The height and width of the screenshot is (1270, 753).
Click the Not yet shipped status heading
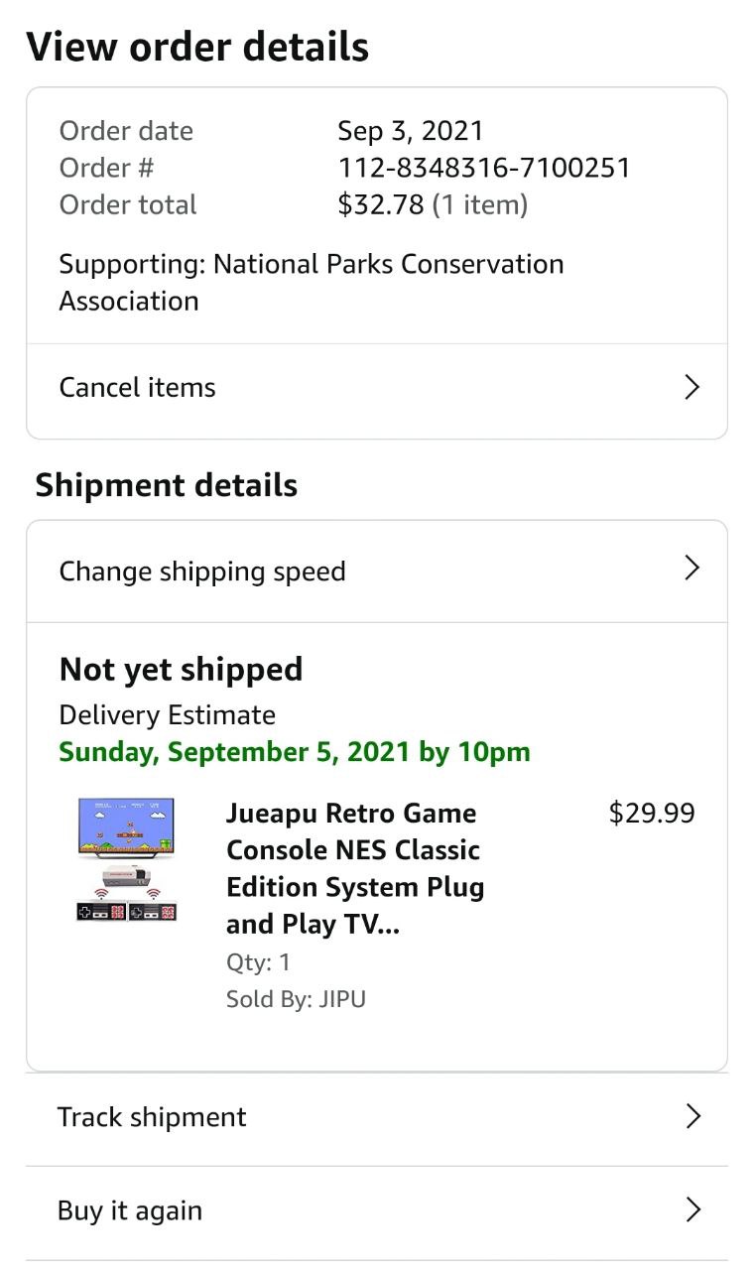click(181, 670)
